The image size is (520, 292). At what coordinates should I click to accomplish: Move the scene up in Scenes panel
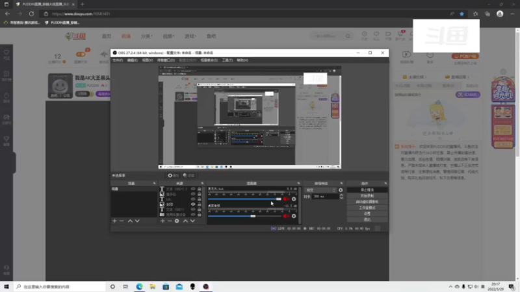[x=130, y=221]
